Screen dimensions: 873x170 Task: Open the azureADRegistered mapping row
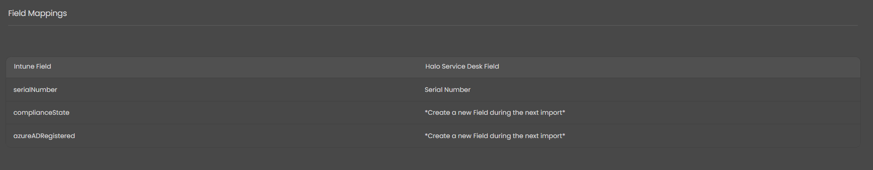[x=433, y=136]
